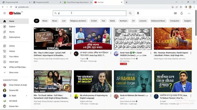Select the Natok filter chip
Viewport: 197px width, 110px height.
click(x=112, y=21)
